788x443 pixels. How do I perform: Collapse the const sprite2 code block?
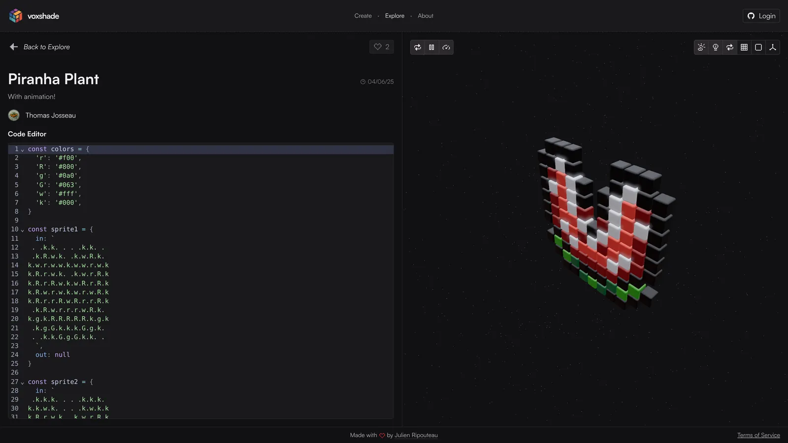click(23, 382)
